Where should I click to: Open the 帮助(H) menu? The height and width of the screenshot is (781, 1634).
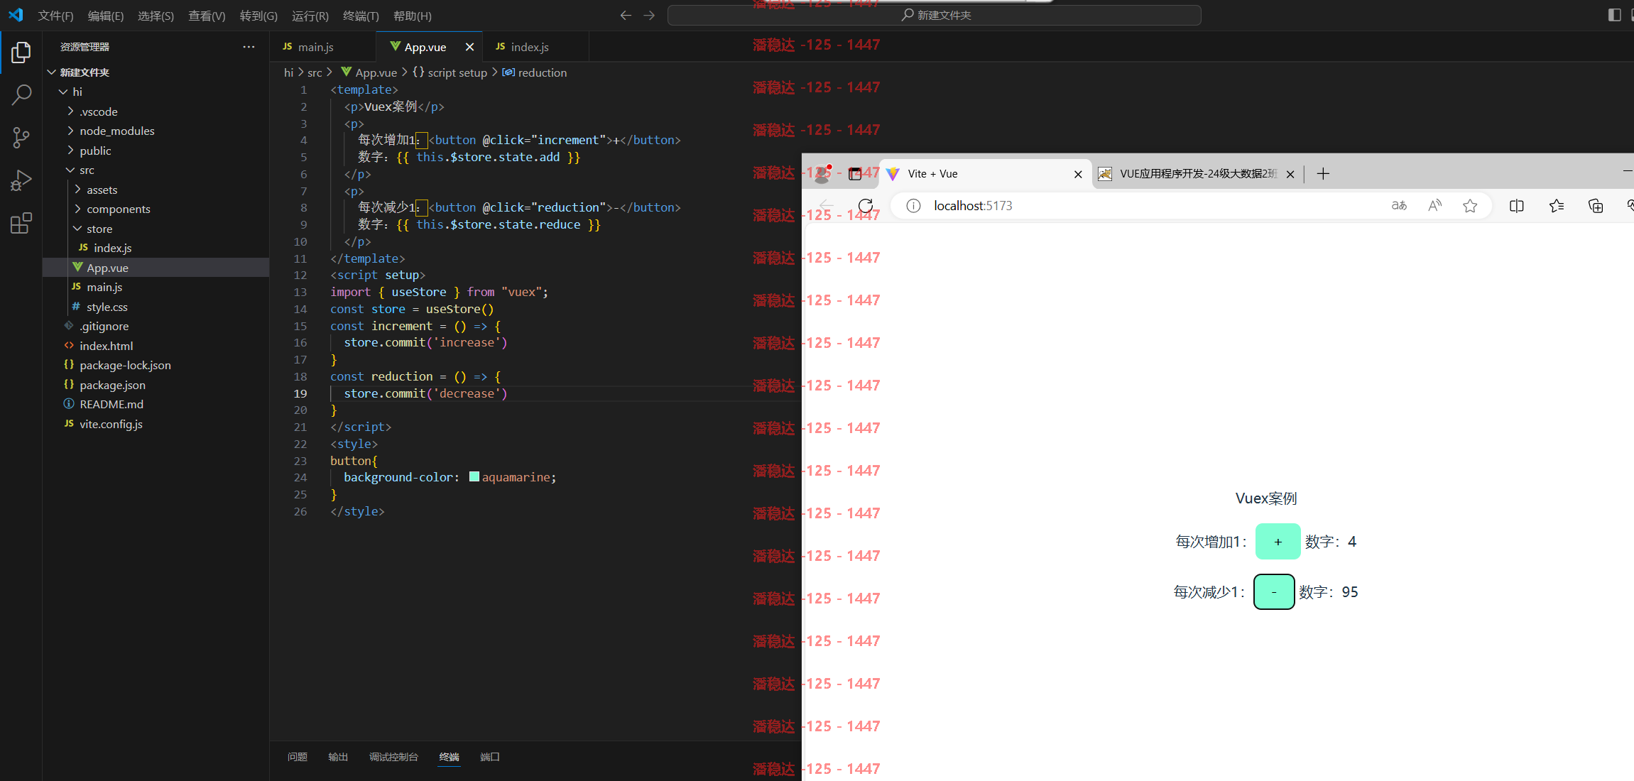412,16
